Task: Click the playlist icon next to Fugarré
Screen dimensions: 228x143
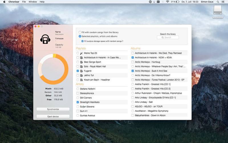Action: (x=82, y=71)
